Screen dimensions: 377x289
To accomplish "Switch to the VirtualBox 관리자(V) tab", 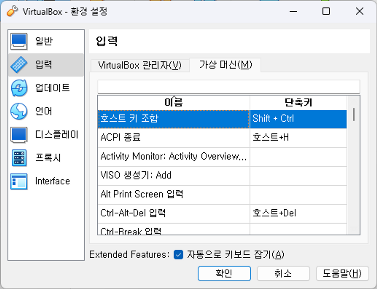I will pos(140,65).
